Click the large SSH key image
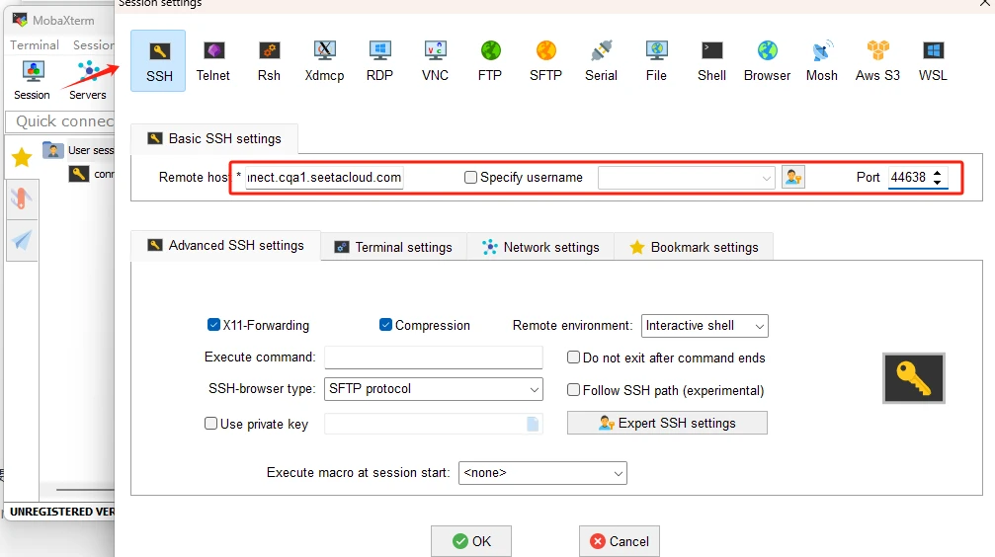Viewport: 995px width, 557px height. [914, 378]
